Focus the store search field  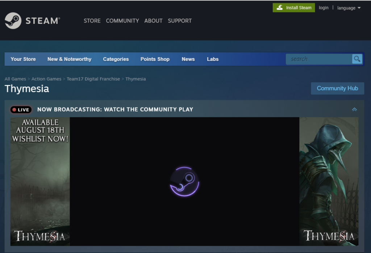[319, 59]
